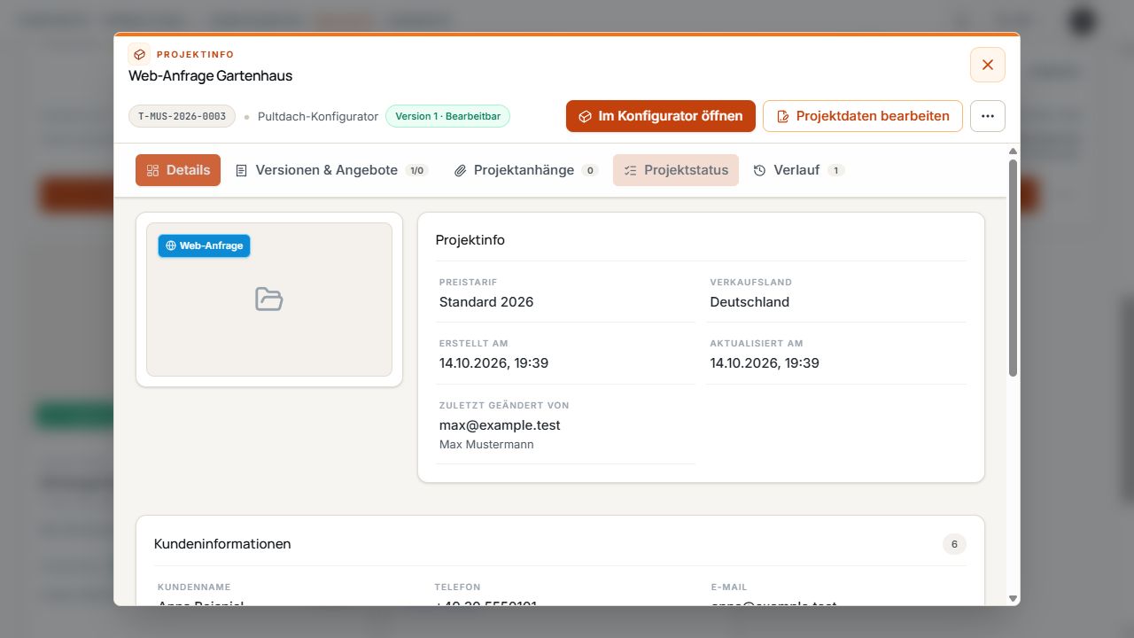Click the scrollbar up arrow
The height and width of the screenshot is (638, 1134).
[1014, 152]
